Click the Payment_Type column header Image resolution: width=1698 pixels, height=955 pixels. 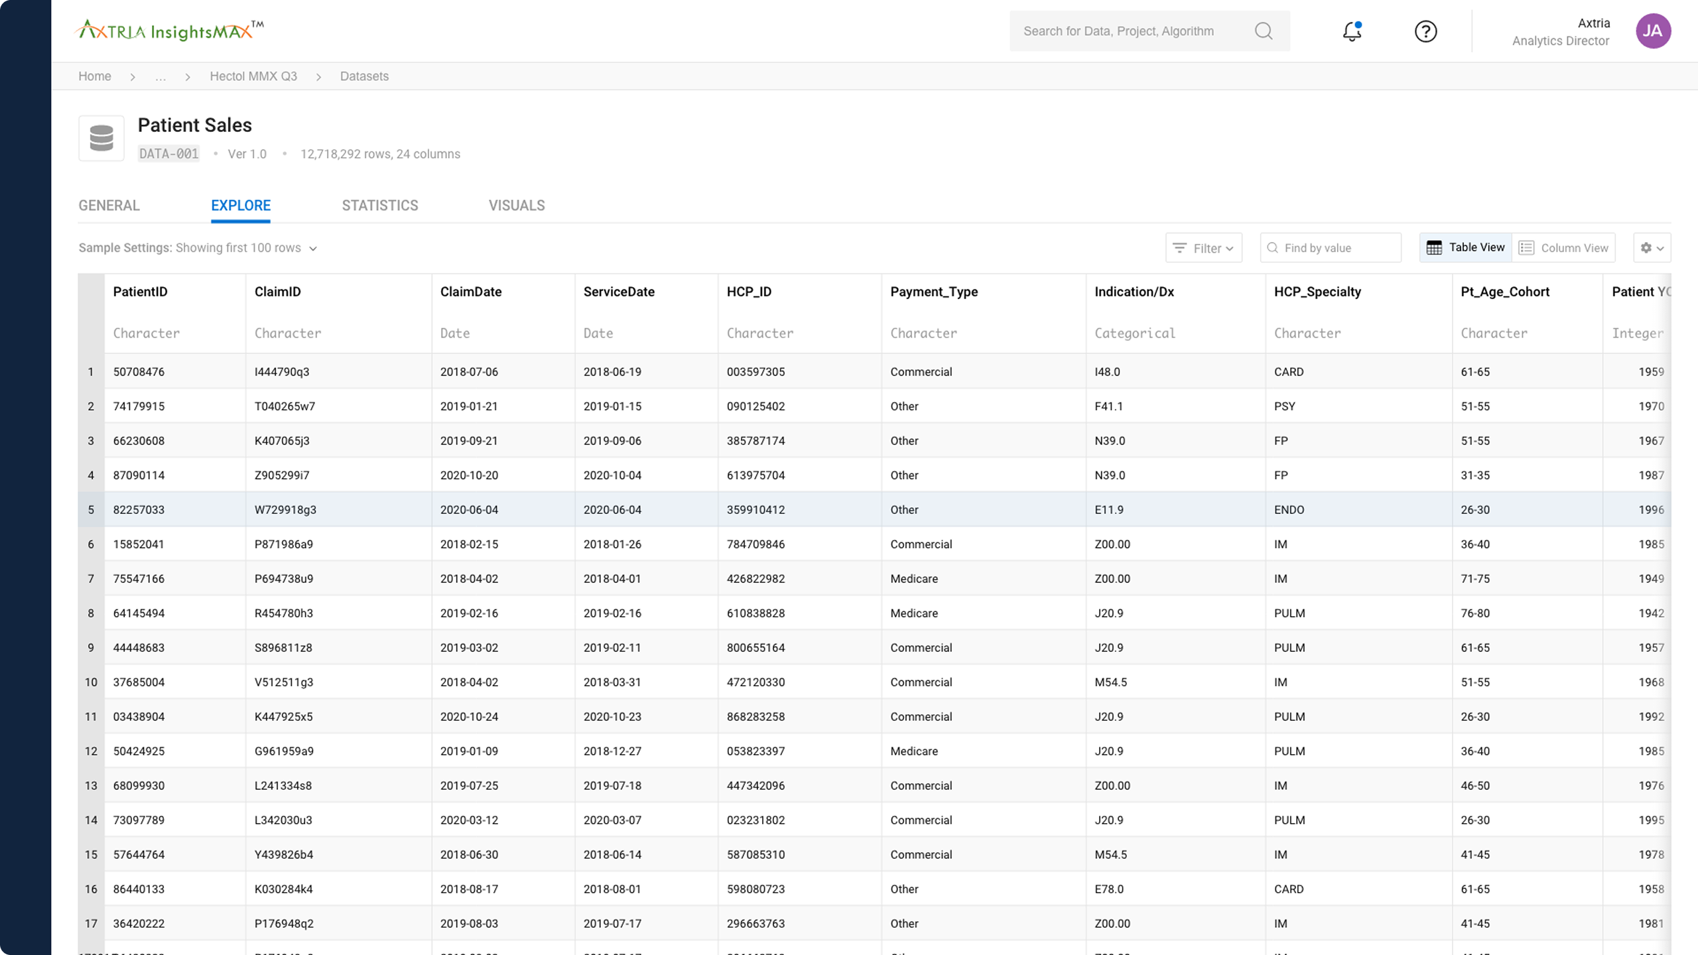pyautogui.click(x=933, y=292)
